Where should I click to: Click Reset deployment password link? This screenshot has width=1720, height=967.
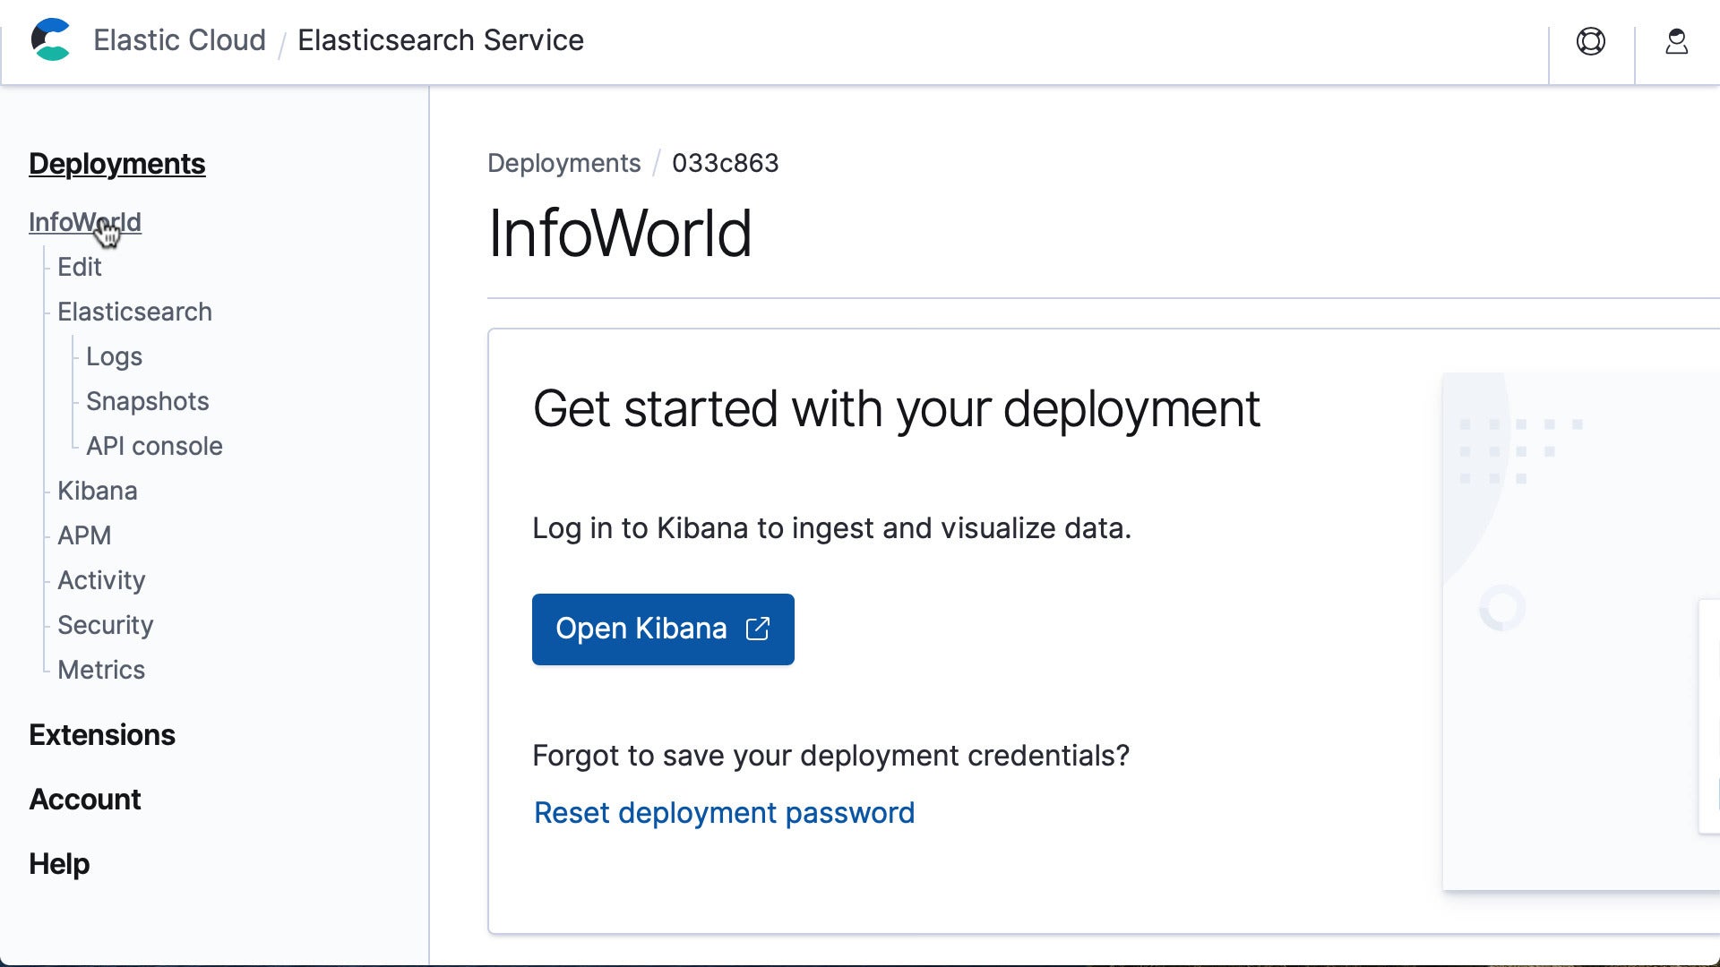coord(724,813)
